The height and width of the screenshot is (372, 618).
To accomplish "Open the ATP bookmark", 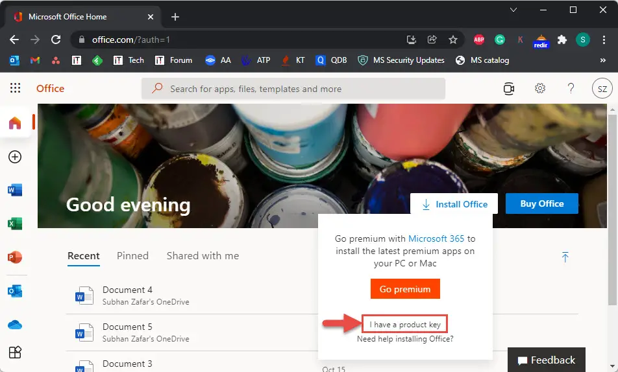I will (x=255, y=60).
